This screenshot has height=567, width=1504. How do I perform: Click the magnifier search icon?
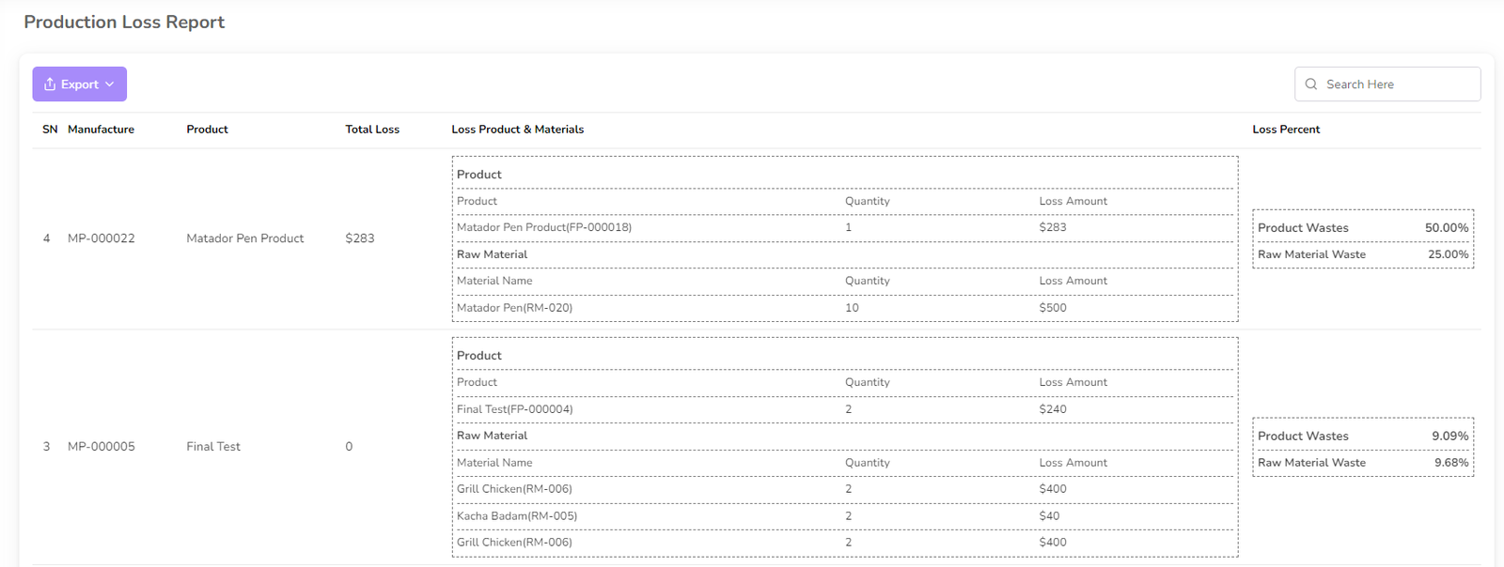coord(1311,84)
